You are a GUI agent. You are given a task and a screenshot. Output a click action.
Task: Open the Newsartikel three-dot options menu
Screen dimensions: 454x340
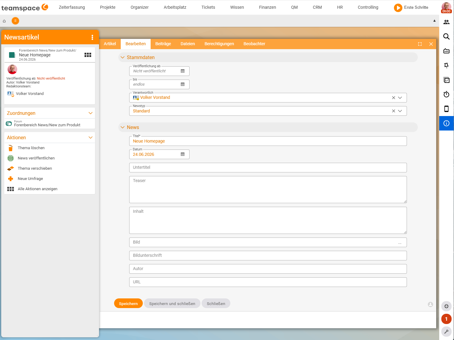click(x=92, y=37)
